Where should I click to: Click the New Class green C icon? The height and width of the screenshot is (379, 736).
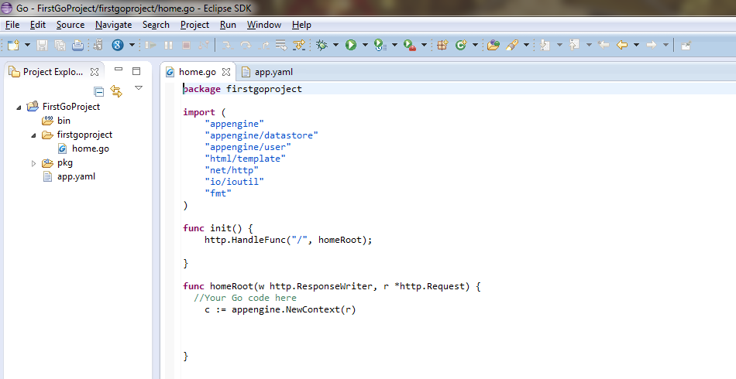[x=462, y=45]
